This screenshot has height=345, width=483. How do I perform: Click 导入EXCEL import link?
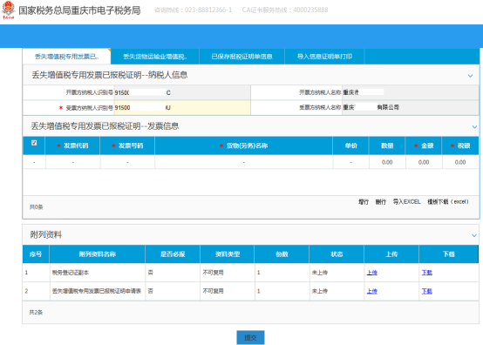click(406, 202)
